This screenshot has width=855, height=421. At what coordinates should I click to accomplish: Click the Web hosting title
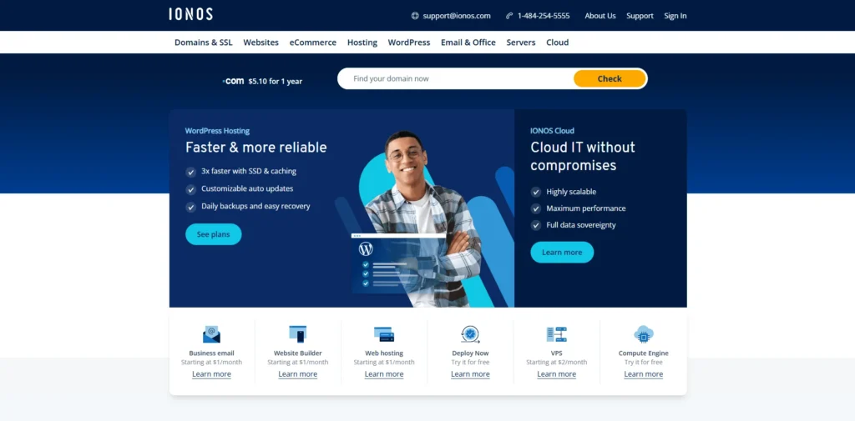point(384,353)
